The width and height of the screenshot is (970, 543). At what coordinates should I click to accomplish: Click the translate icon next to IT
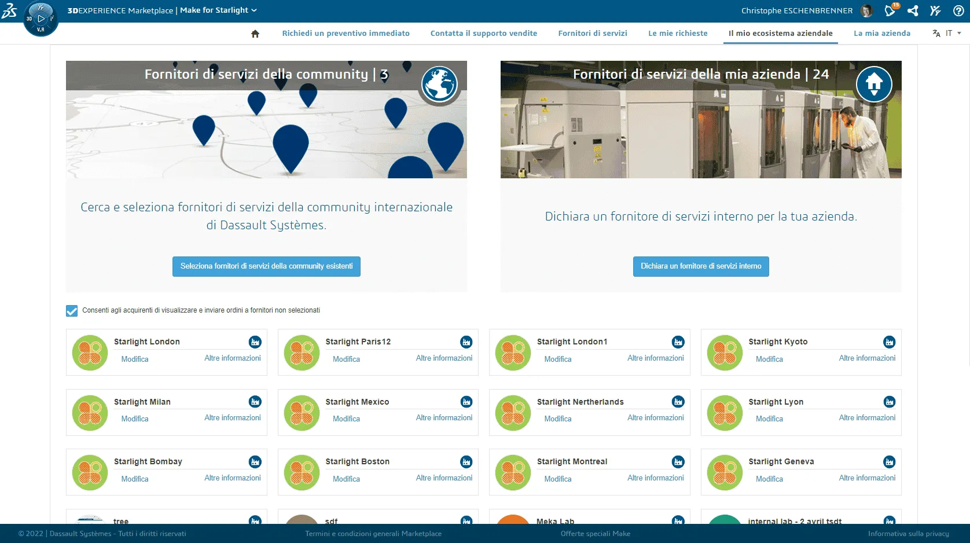936,34
